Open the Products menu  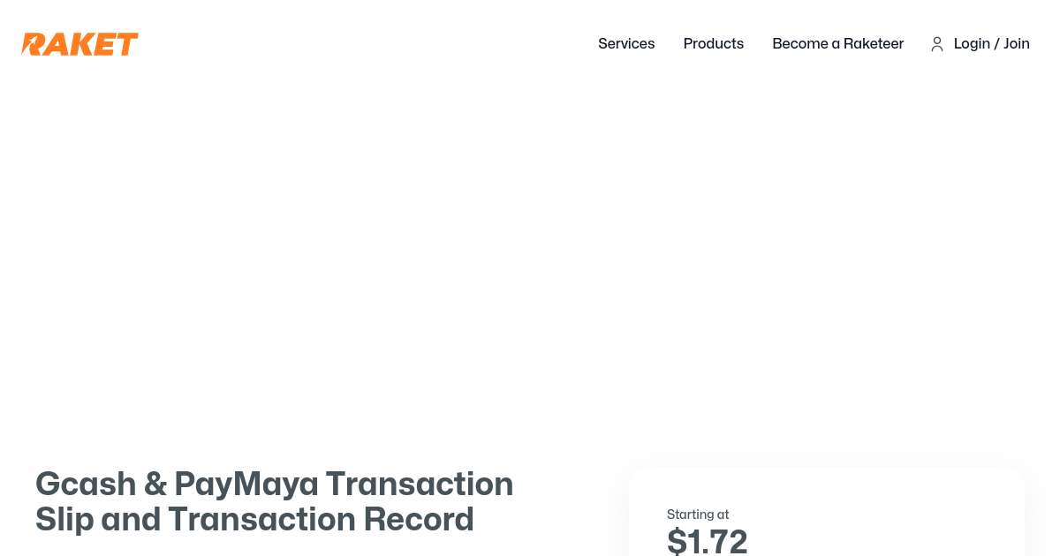point(714,43)
